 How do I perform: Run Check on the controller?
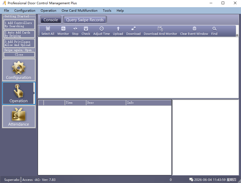point(86,29)
